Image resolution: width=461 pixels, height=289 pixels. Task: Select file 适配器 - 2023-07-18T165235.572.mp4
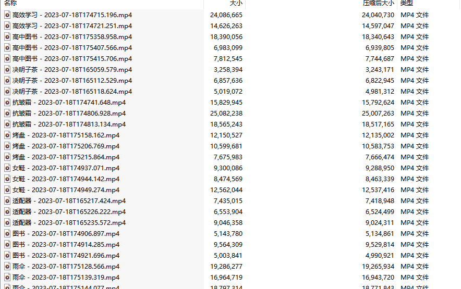tap(69, 223)
